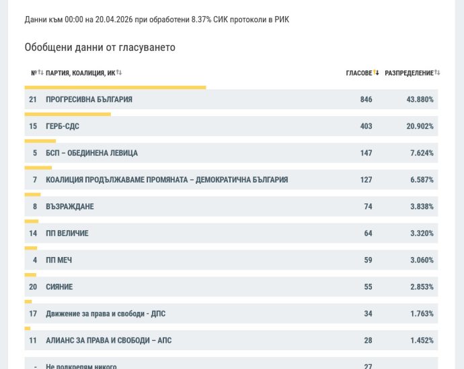The width and height of the screenshot is (464, 369).
Task: Click the ПАРТИЯ, КОАЛИЦИЯ, ИК column header
Action: click(81, 73)
